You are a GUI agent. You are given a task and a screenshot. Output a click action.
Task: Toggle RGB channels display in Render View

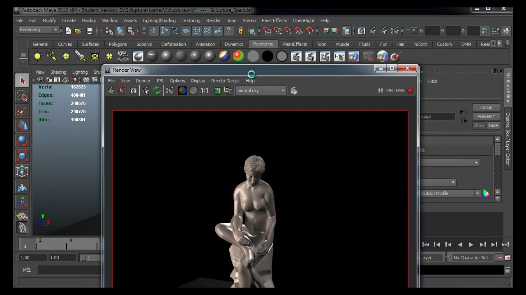tap(182, 91)
